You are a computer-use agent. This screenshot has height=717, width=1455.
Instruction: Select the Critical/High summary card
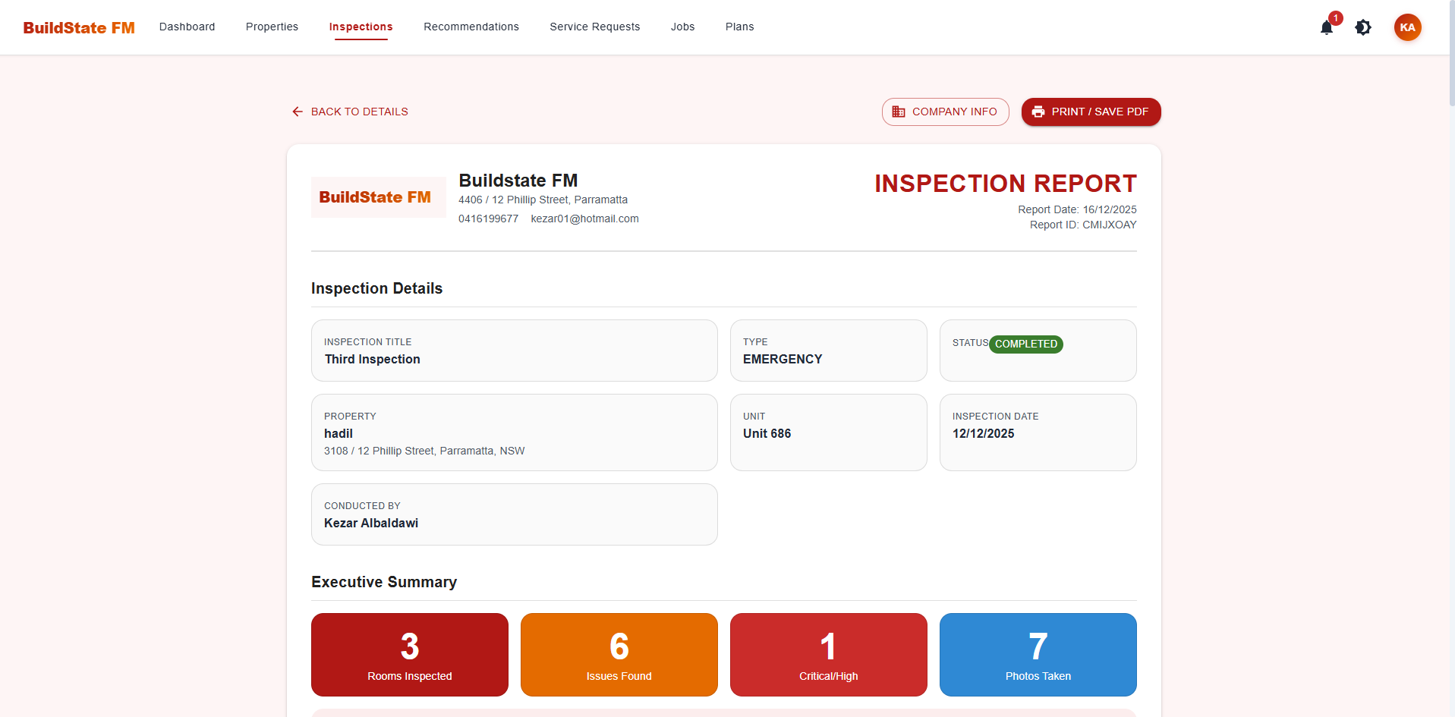click(829, 655)
